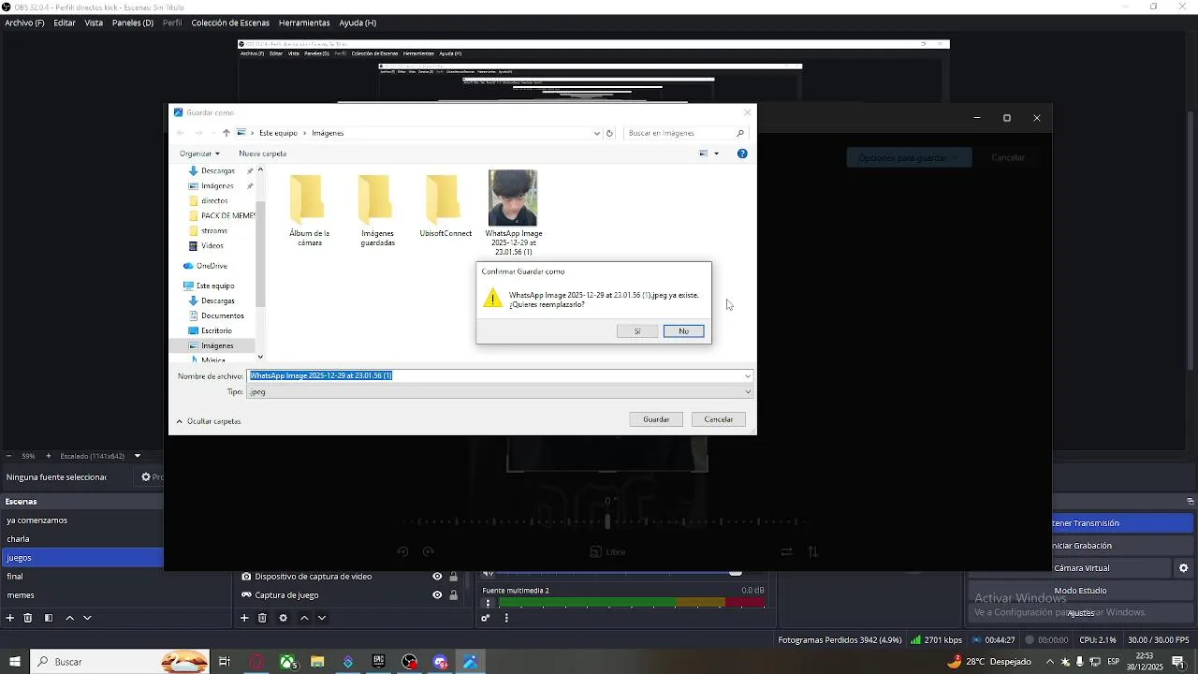Open the change view options arrow
This screenshot has height=674, width=1198.
tap(717, 154)
